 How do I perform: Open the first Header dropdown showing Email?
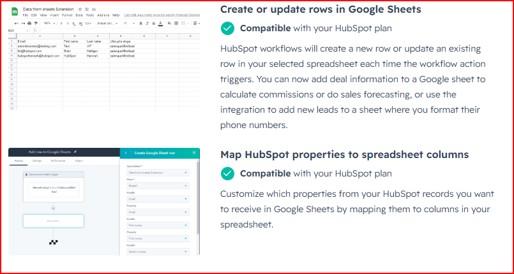pyautogui.click(x=158, y=199)
